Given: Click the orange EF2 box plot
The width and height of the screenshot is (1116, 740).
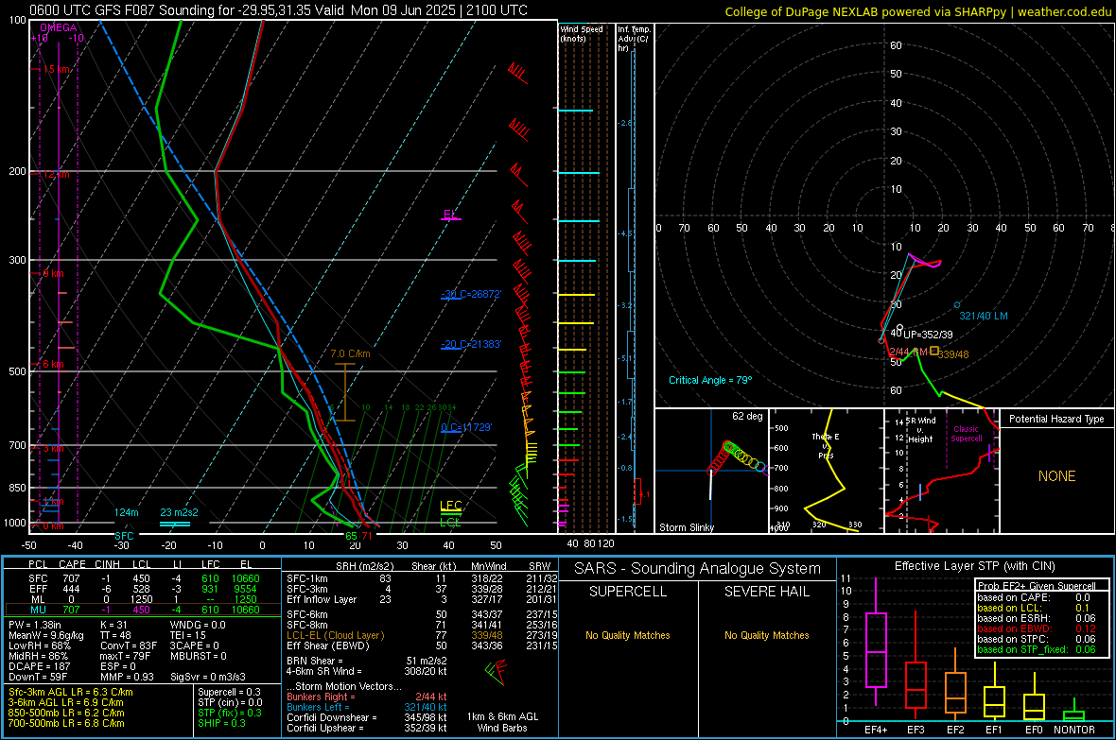Looking at the screenshot, I should [955, 686].
